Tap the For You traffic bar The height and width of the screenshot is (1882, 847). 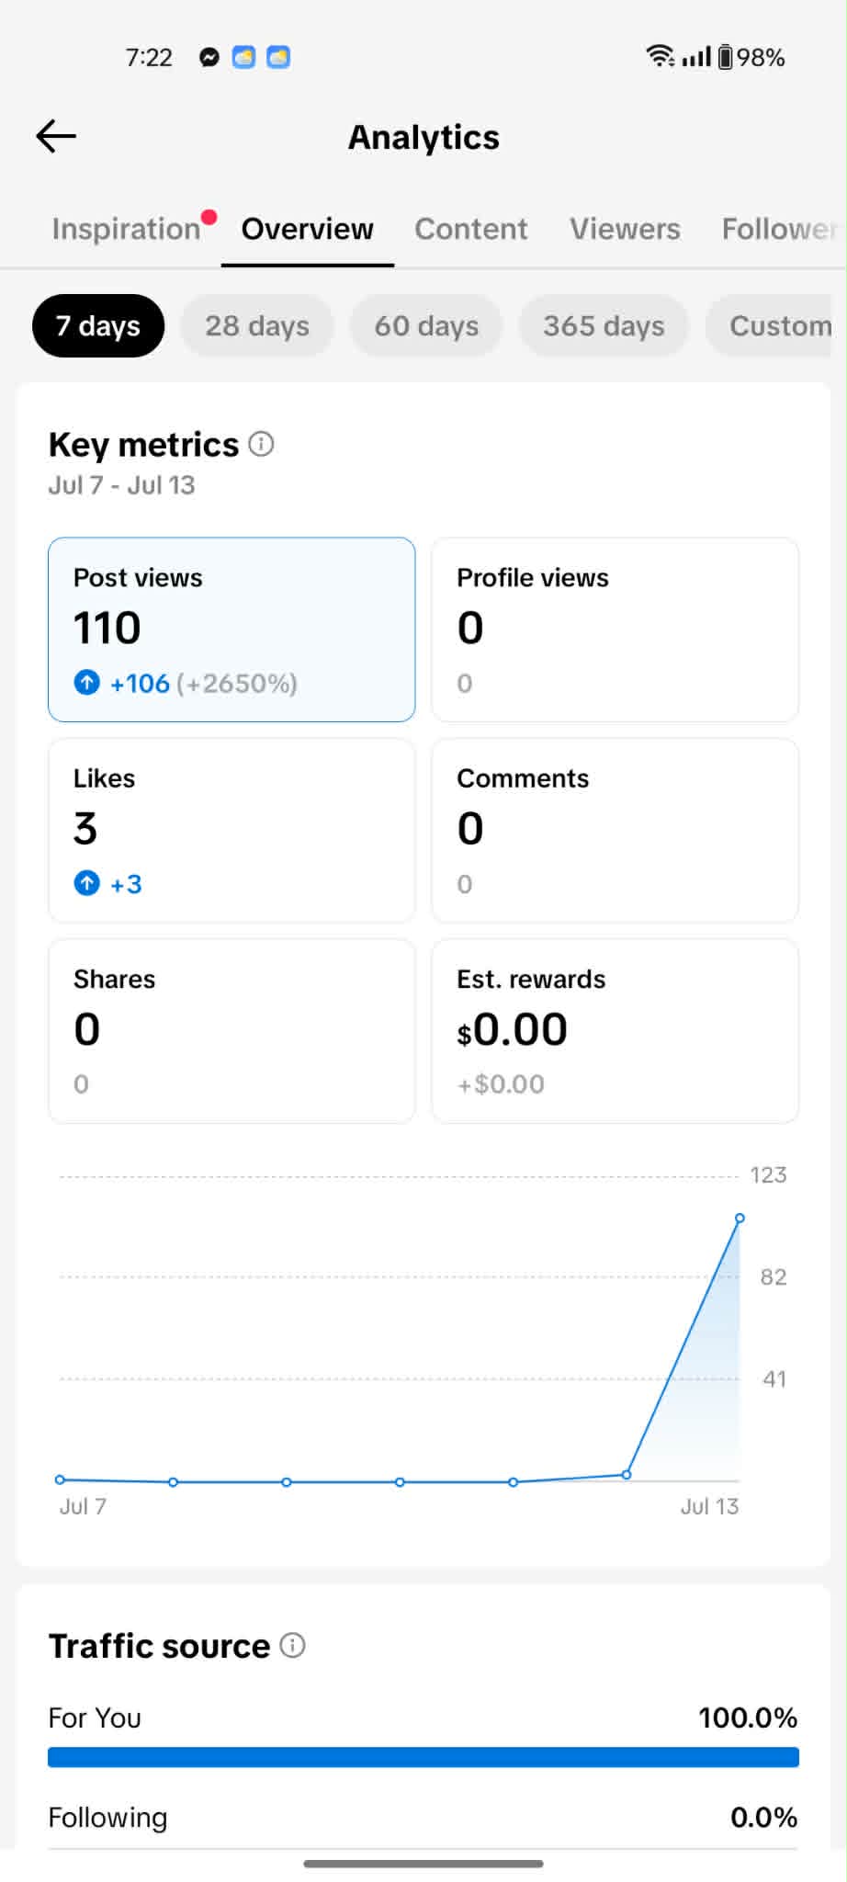(423, 1757)
